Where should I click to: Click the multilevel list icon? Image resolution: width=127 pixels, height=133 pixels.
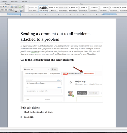pyautogui.click(x=7, y=7)
